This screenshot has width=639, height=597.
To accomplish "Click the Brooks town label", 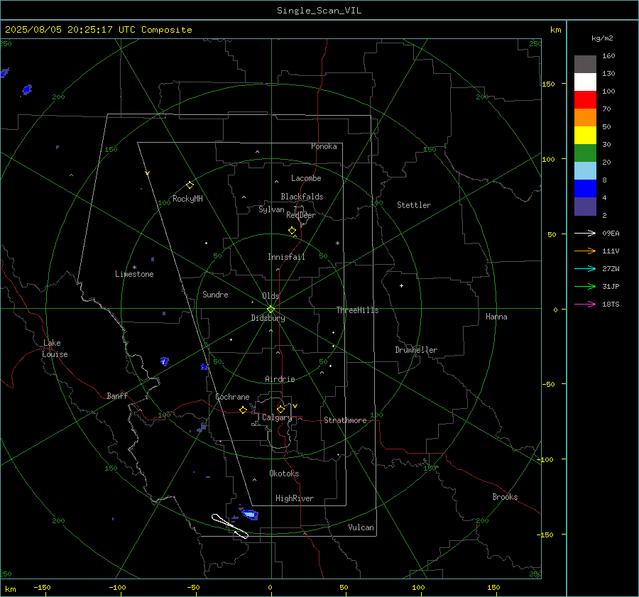I will (x=505, y=497).
